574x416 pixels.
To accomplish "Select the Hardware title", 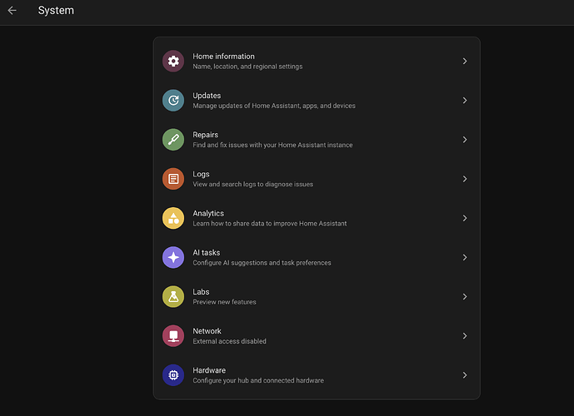I will click(x=209, y=370).
